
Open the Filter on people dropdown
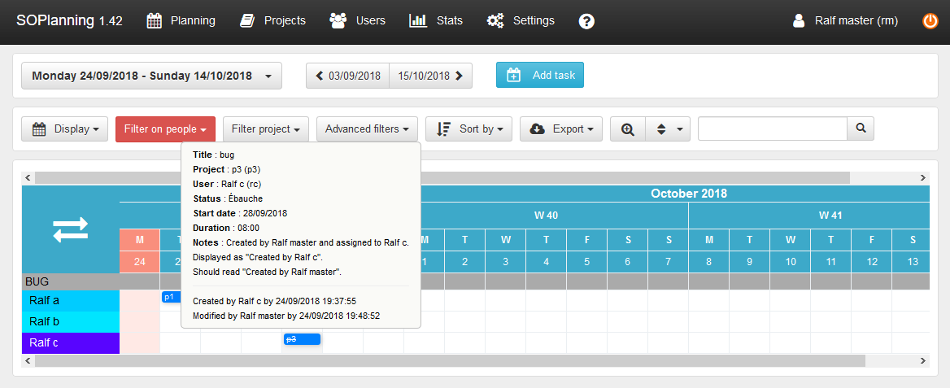click(x=165, y=129)
